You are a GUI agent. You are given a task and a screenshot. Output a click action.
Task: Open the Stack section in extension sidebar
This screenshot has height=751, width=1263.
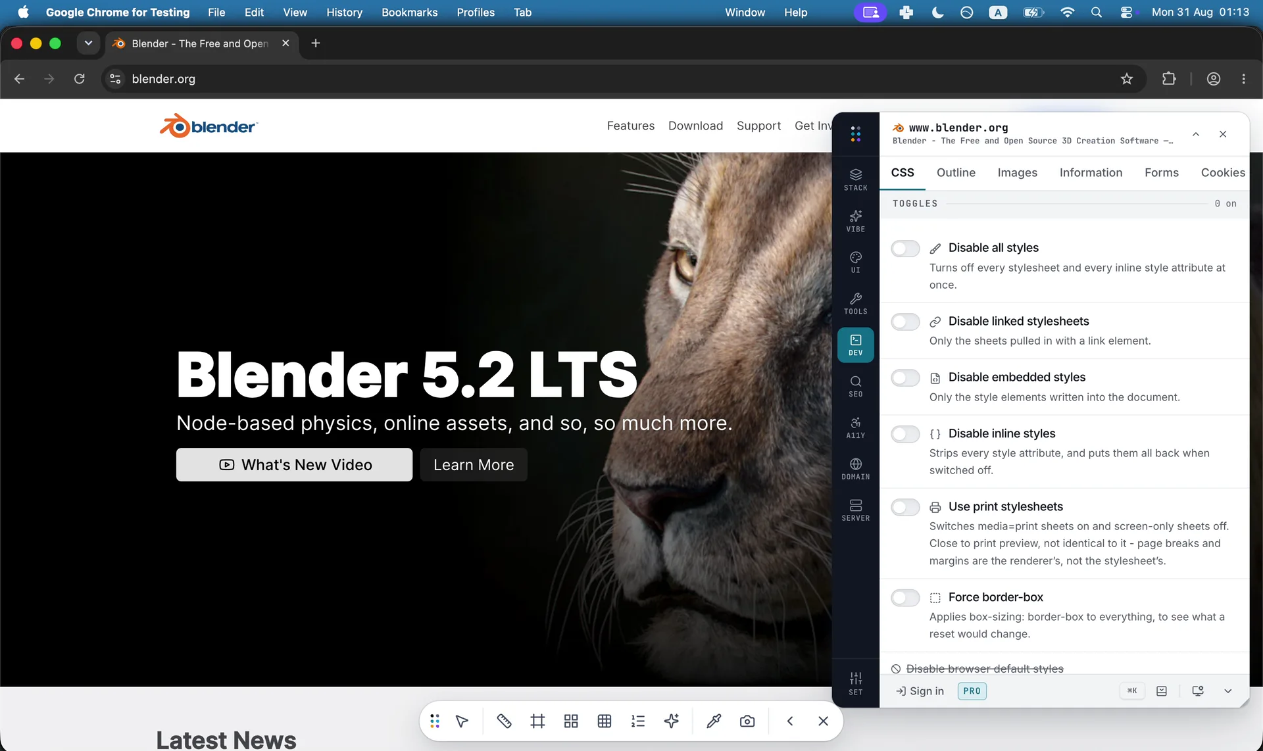(855, 180)
